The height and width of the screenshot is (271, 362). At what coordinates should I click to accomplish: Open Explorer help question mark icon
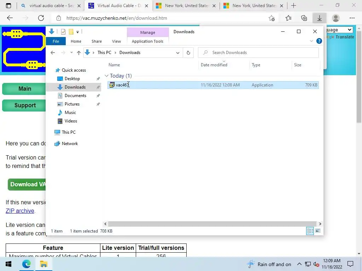coord(319,41)
